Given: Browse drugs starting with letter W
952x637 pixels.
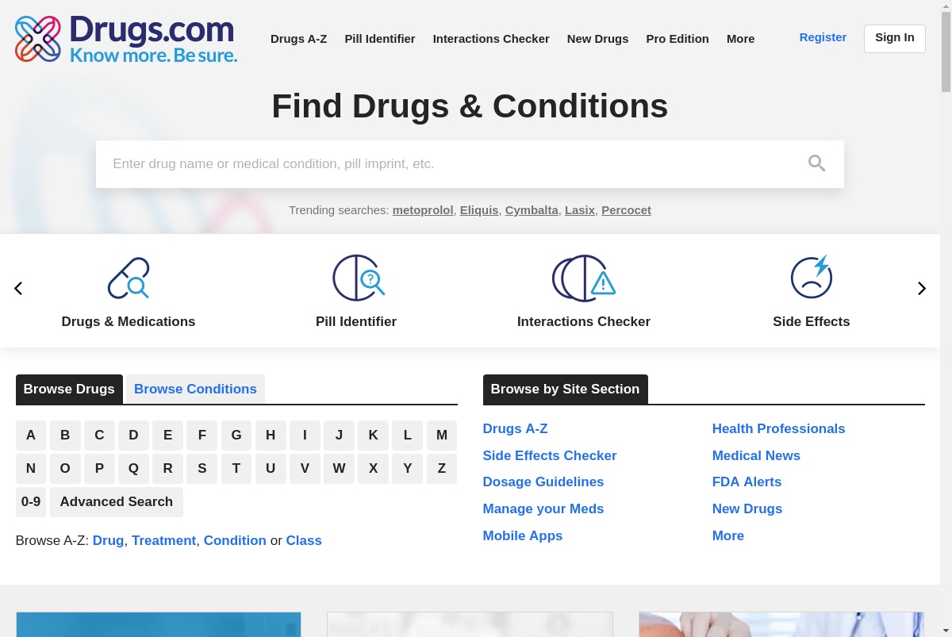Looking at the screenshot, I should [x=339, y=469].
